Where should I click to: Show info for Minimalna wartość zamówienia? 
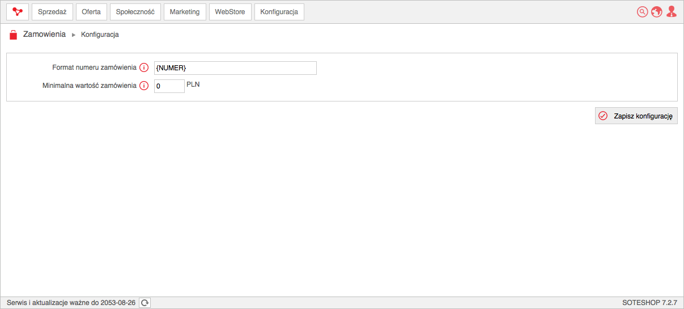(144, 86)
